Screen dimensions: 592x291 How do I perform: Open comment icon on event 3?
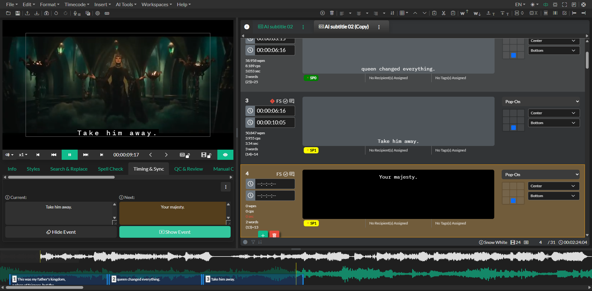tap(292, 101)
